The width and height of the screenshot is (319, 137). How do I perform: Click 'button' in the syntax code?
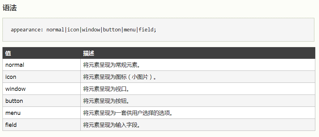click(112, 30)
